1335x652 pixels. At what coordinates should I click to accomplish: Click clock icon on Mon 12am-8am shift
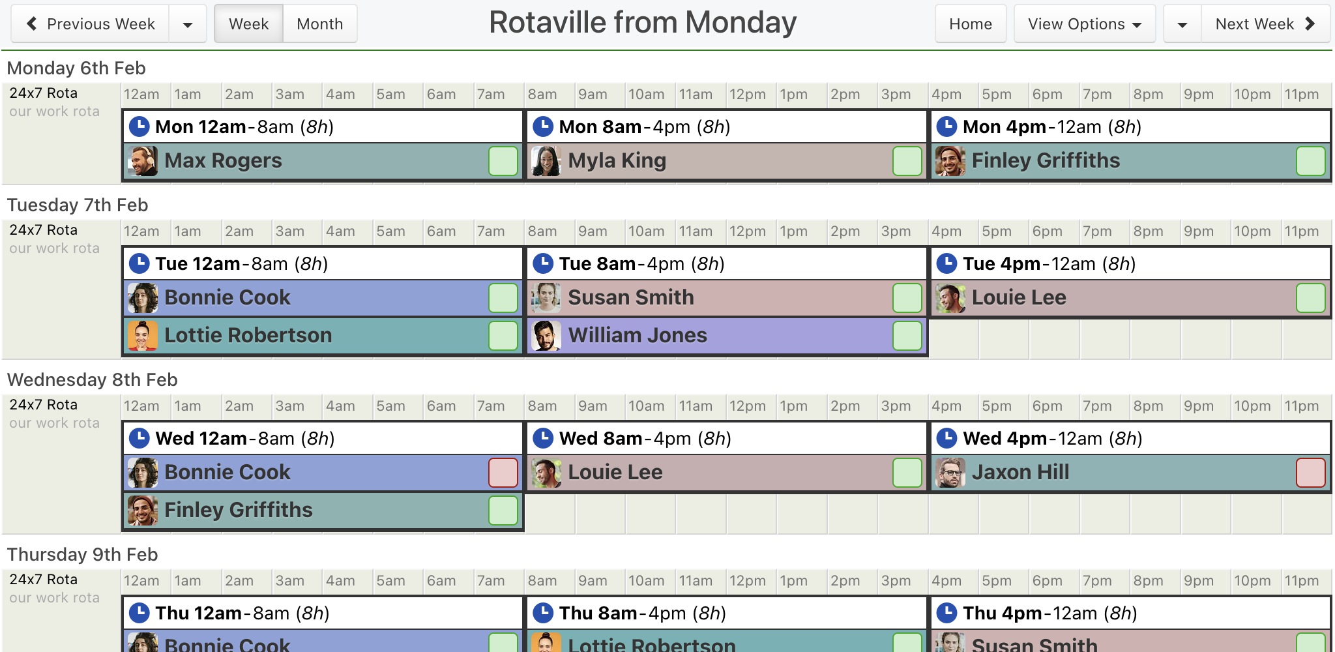click(139, 126)
